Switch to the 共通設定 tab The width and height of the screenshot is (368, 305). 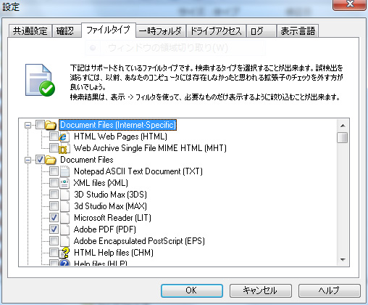[x=30, y=31]
